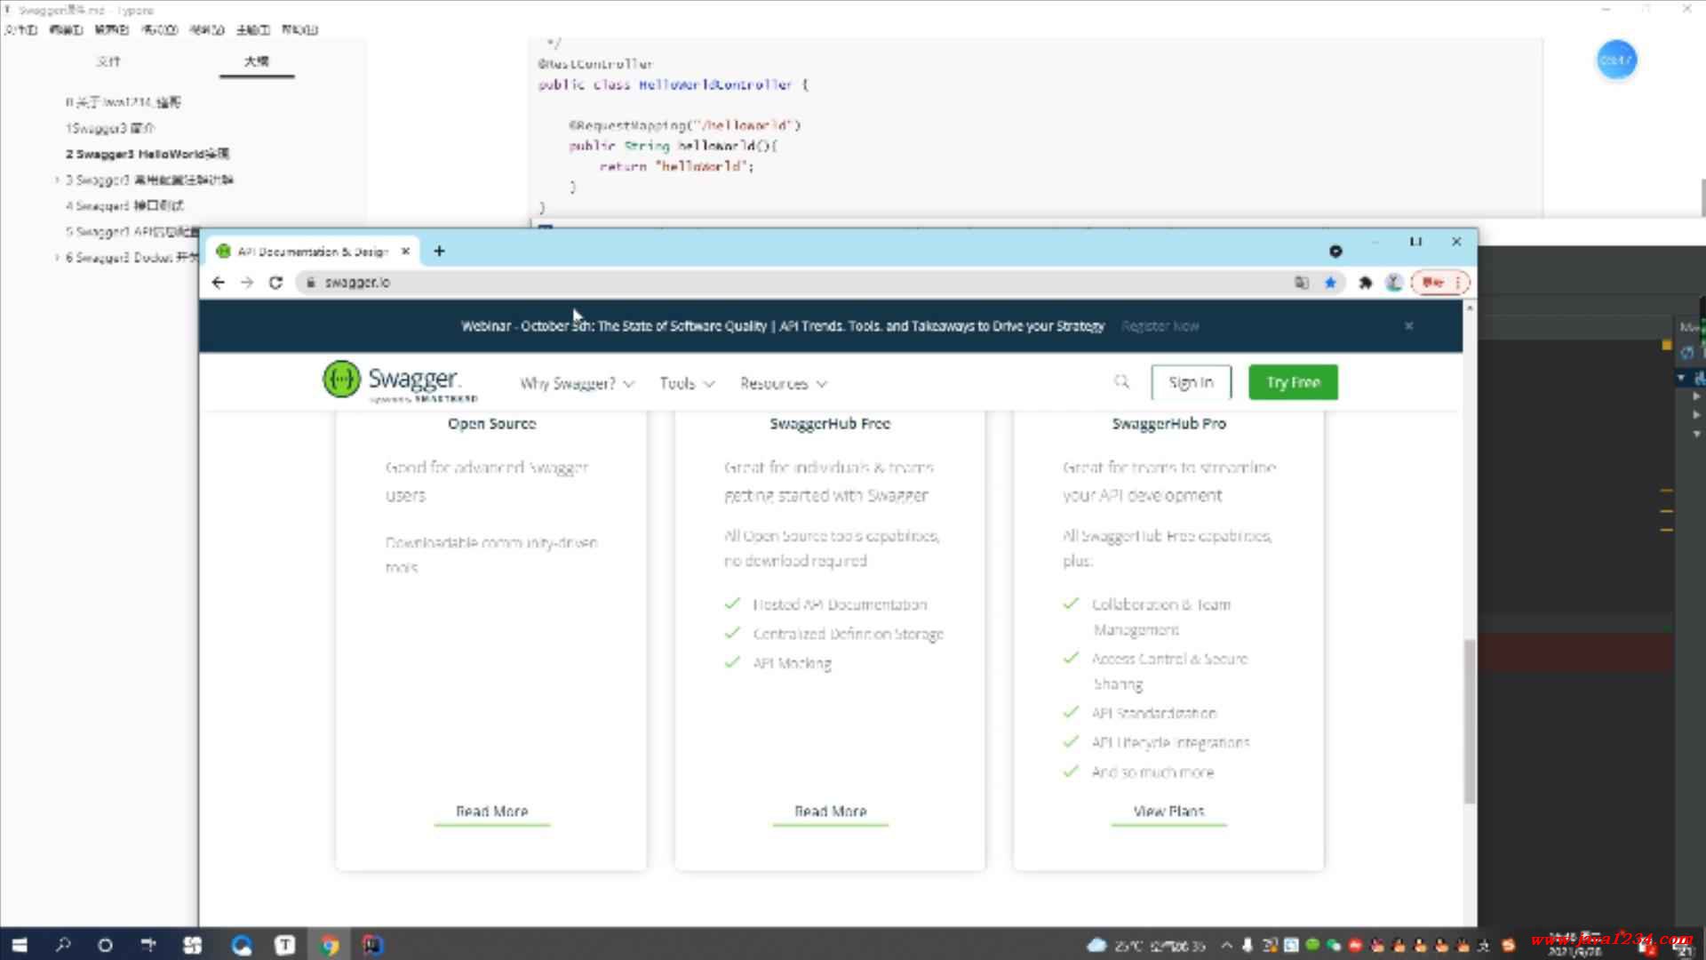Expand outline item 6 Swagger3 Docket

tap(57, 258)
